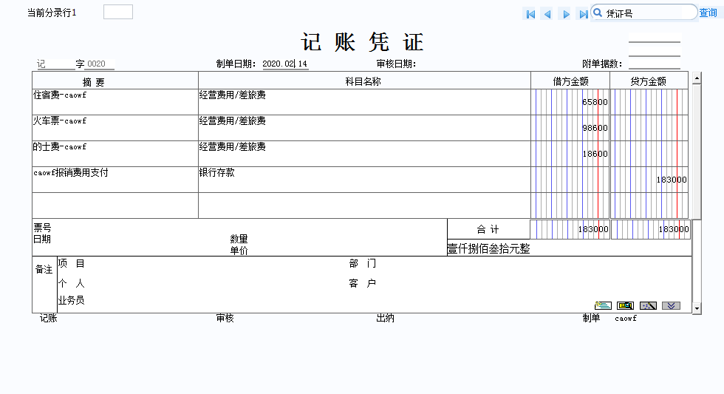
Task: Click the credit amount 183000 in 银行存款 row
Action: (x=672, y=180)
